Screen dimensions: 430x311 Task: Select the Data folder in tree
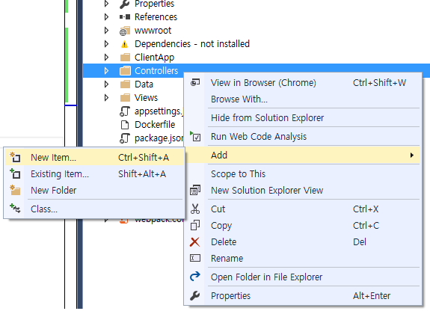pyautogui.click(x=144, y=84)
